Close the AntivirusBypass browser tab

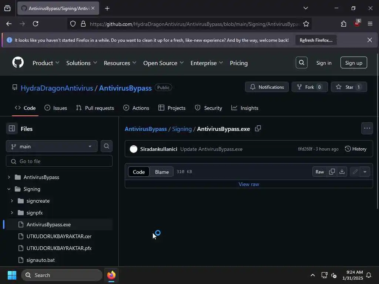[93, 8]
